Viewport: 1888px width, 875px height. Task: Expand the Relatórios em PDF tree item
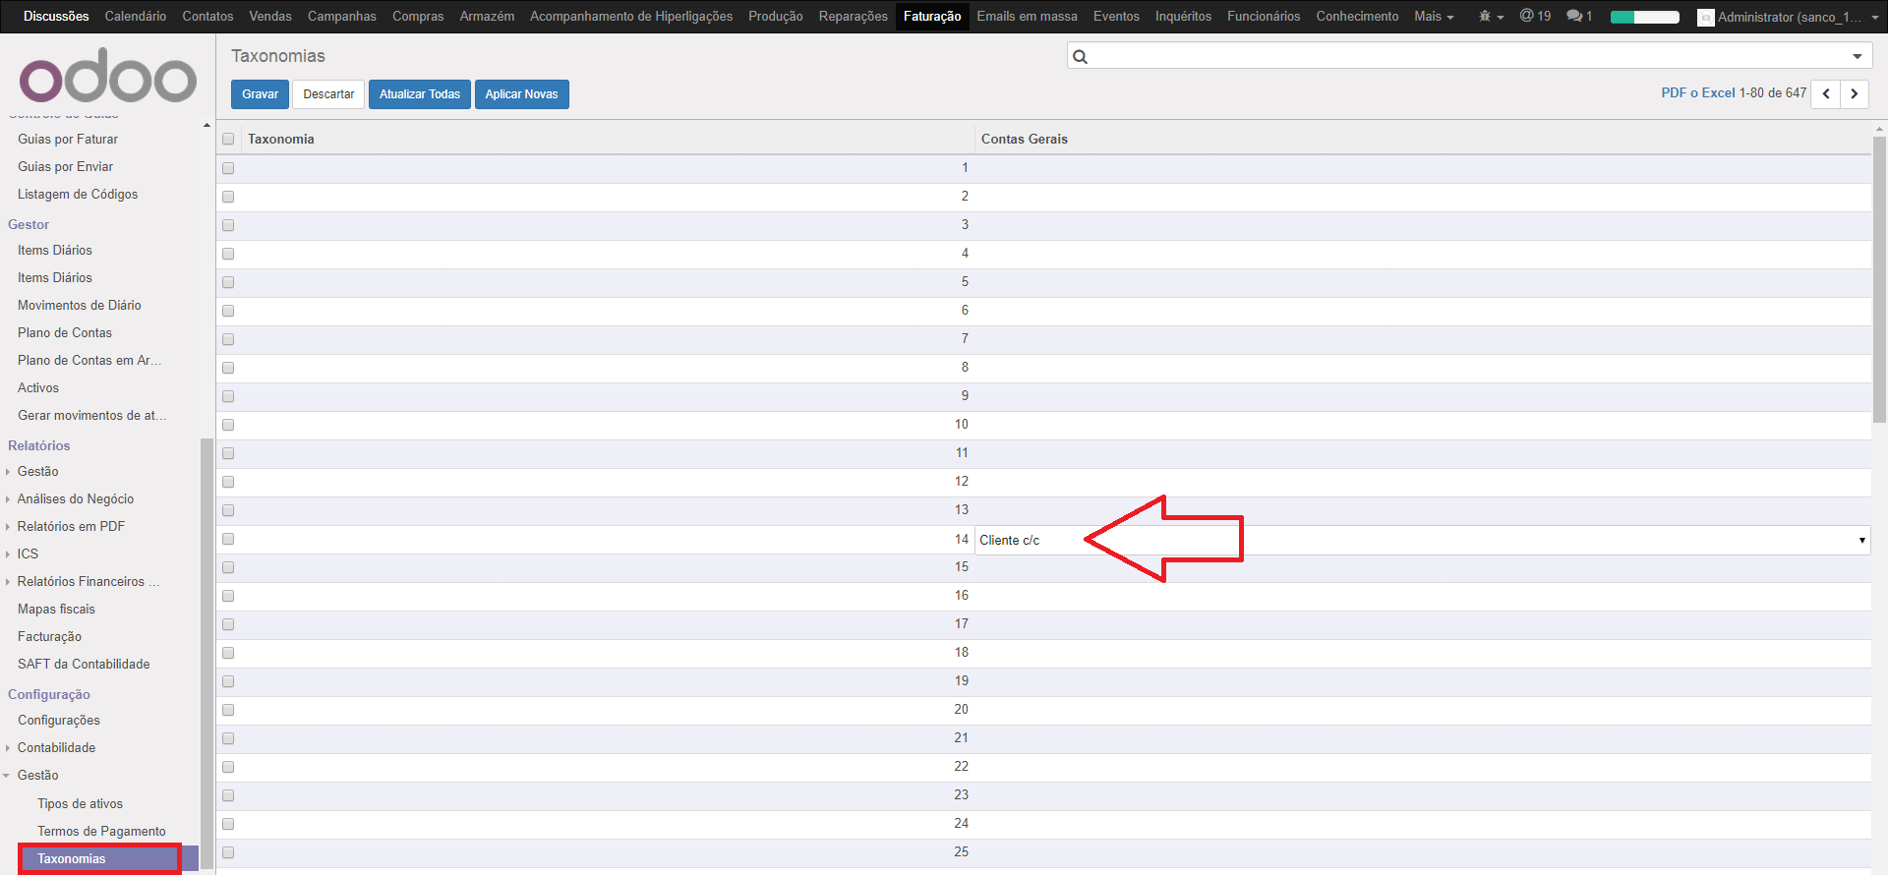(x=8, y=527)
